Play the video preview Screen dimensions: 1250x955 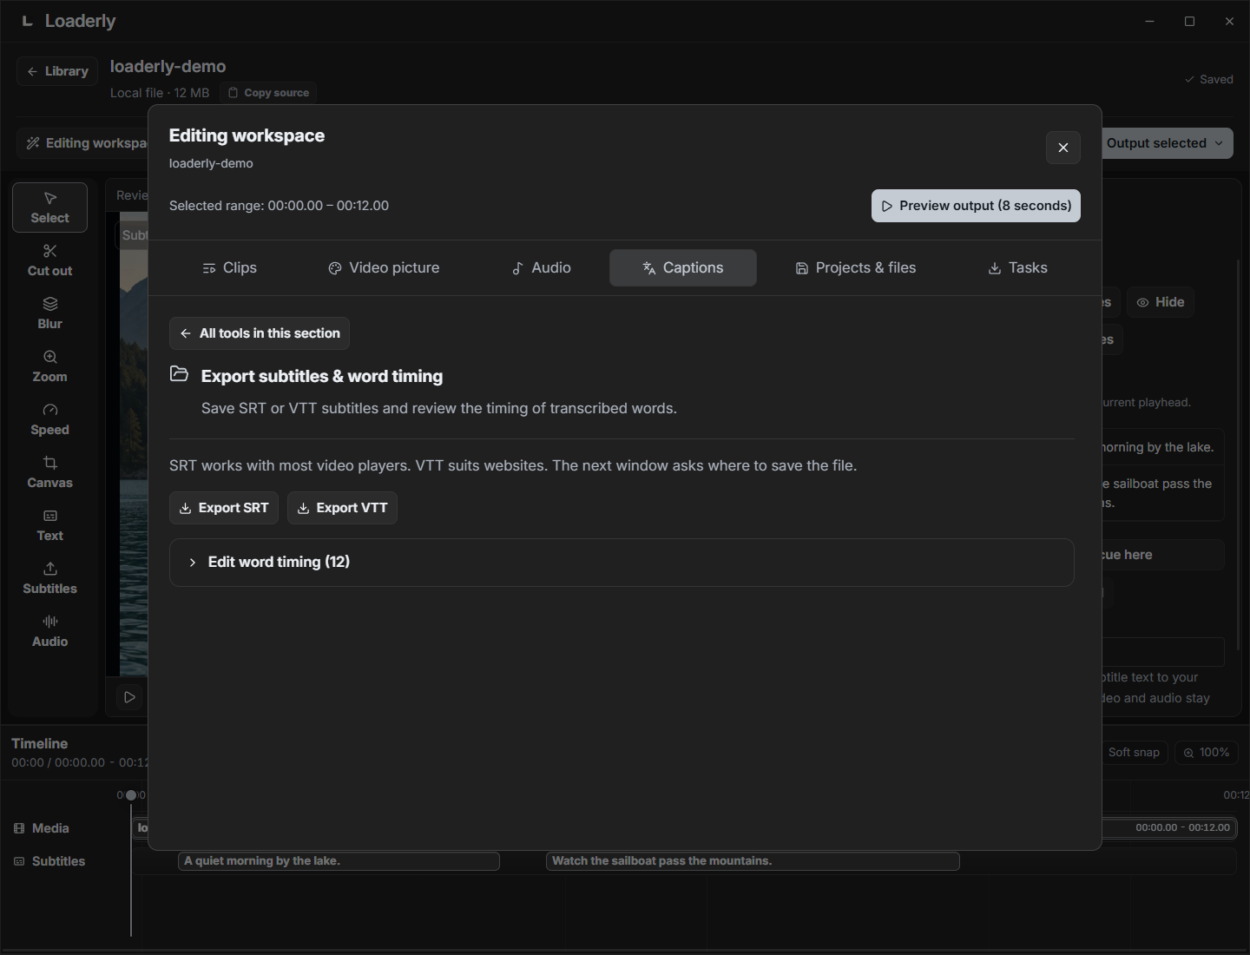click(x=129, y=697)
